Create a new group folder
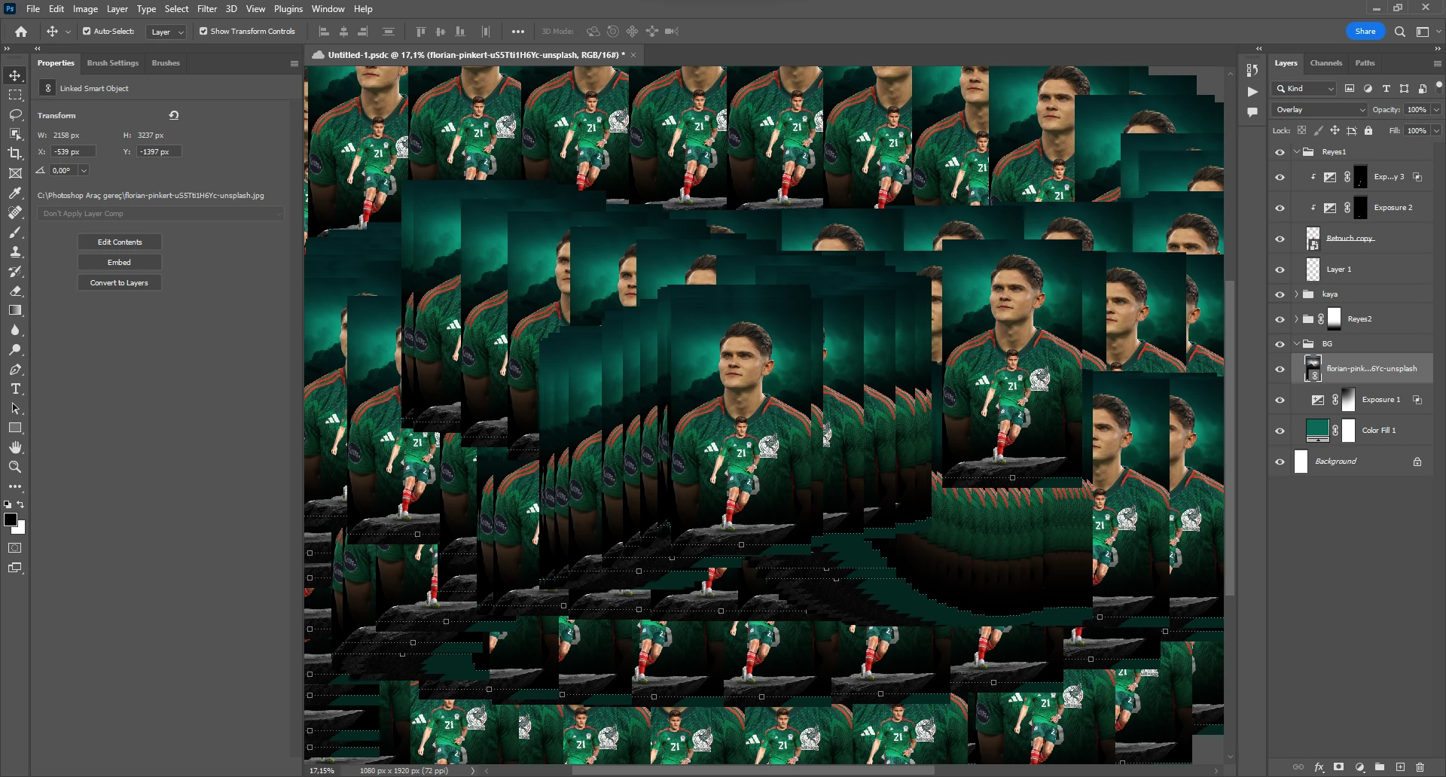Viewport: 1446px width, 777px height. tap(1380, 767)
